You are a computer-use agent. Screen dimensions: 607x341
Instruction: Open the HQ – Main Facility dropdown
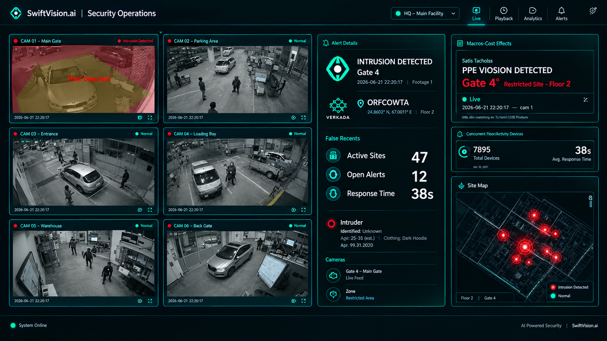click(x=425, y=13)
